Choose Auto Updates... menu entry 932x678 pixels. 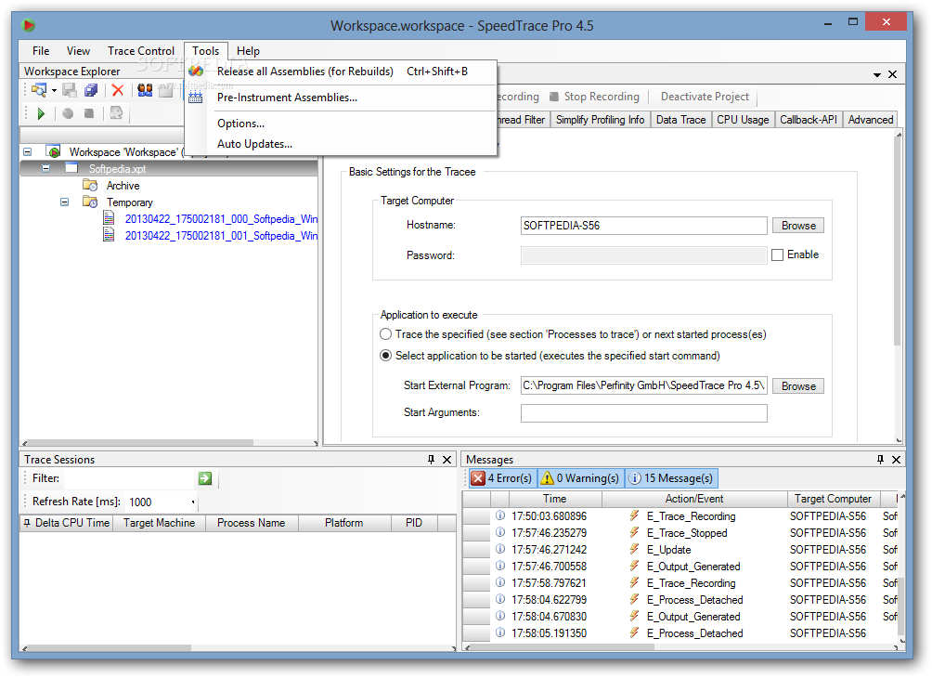[342, 144]
